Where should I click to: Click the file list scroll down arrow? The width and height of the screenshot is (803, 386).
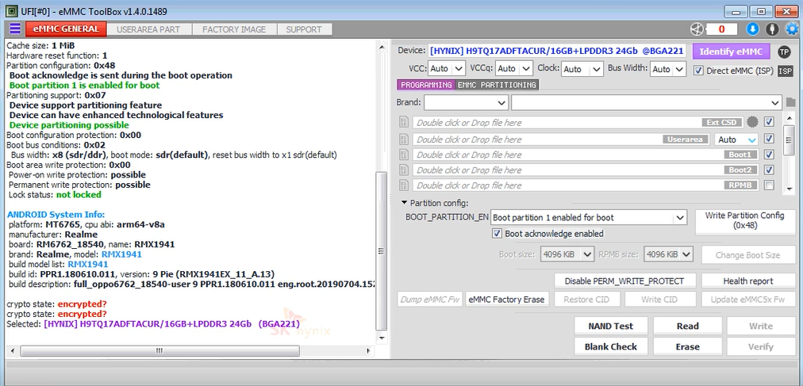[x=788, y=189]
